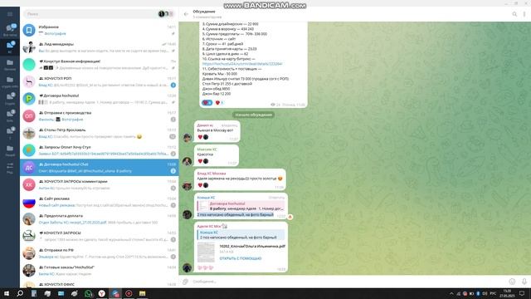Viewport: 531px width, 299px height.
Task: Open the hochustul24 Bitrix link in post
Action: click(242, 64)
